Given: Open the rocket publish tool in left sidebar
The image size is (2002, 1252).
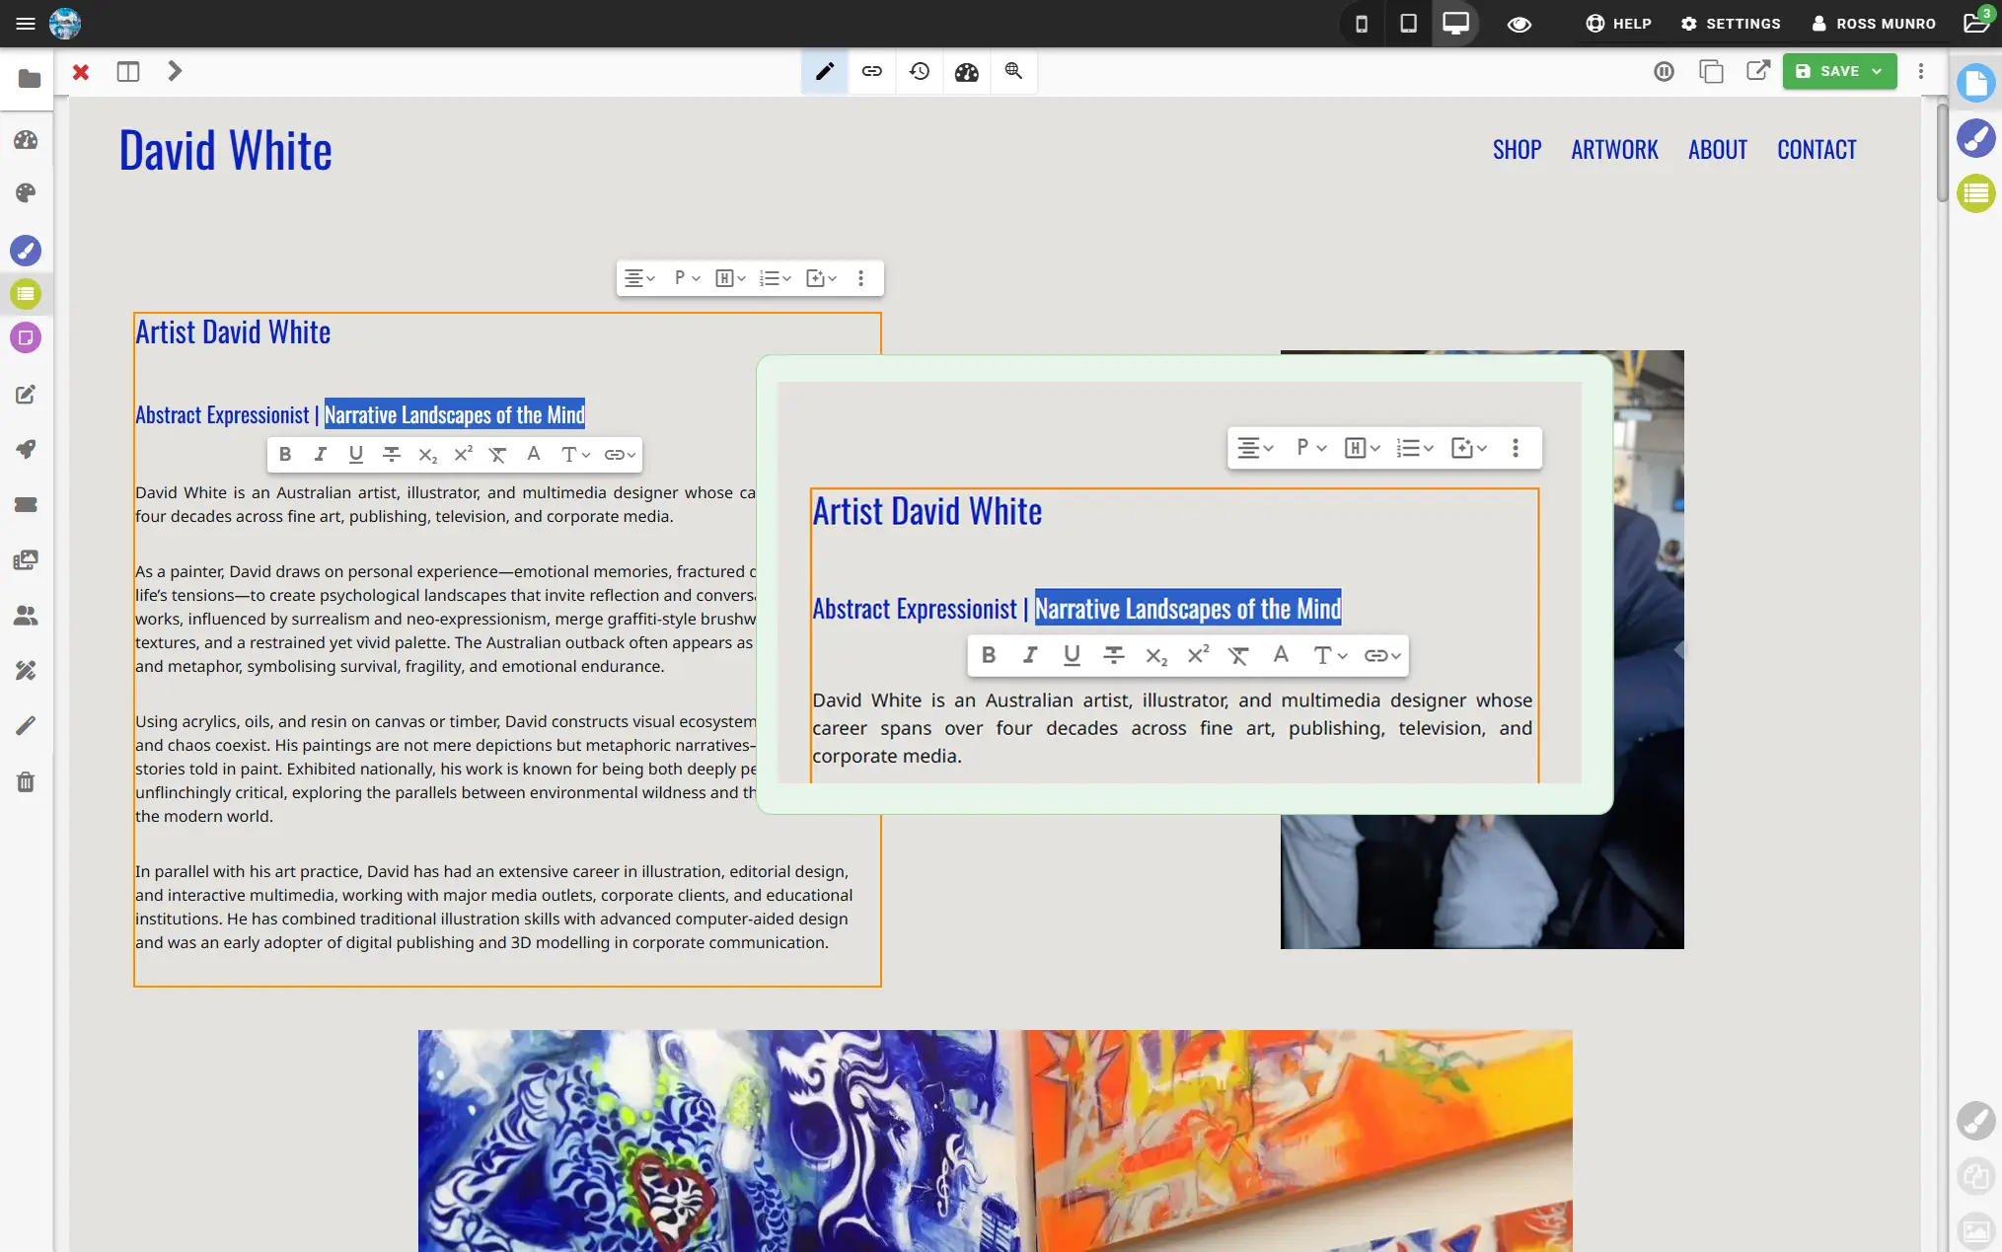Looking at the screenshot, I should (x=26, y=450).
